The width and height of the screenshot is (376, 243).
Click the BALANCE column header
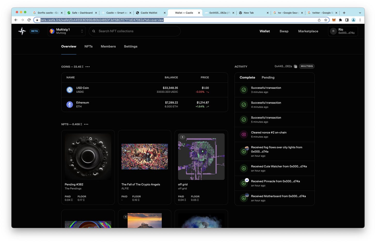pyautogui.click(x=171, y=77)
